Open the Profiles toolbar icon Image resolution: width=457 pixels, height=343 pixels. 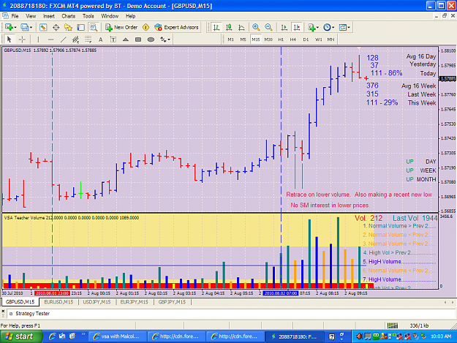[x=24, y=27]
